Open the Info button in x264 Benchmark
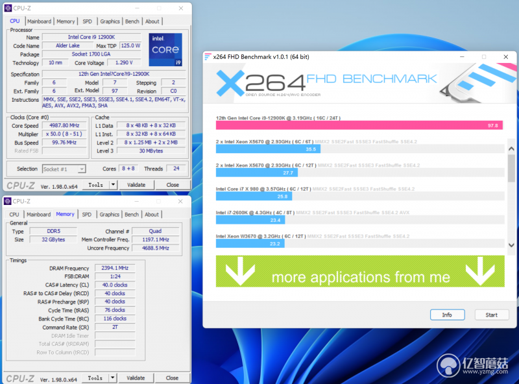 [x=447, y=315]
